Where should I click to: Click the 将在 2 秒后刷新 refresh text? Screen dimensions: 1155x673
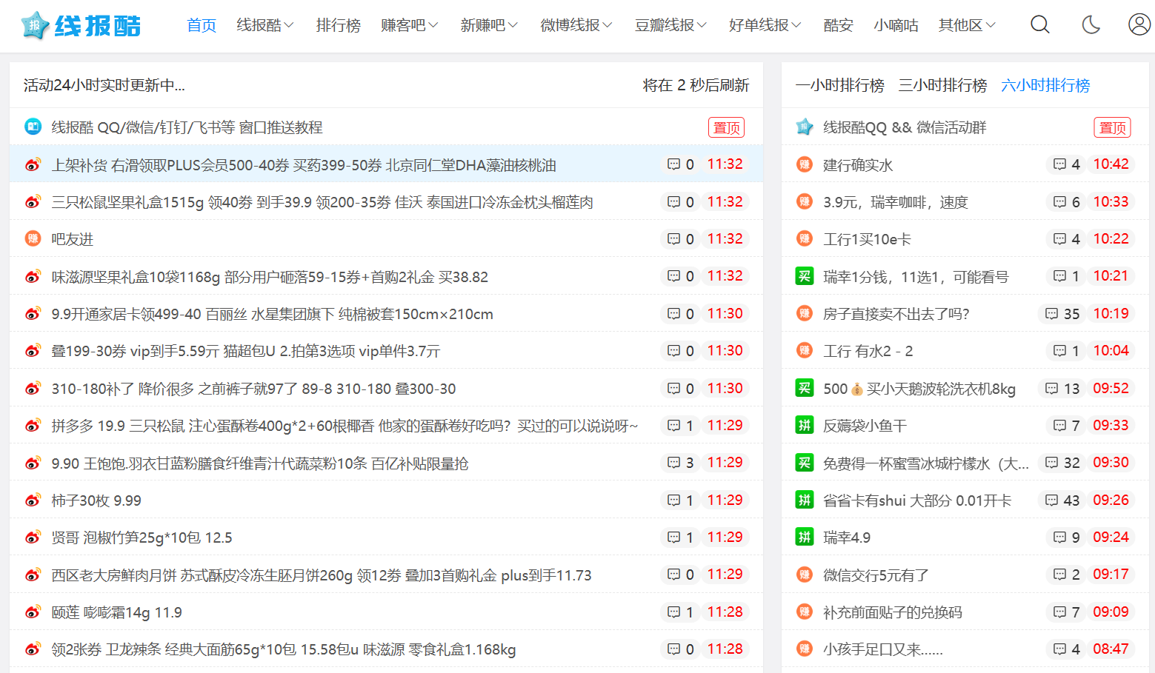coord(696,85)
